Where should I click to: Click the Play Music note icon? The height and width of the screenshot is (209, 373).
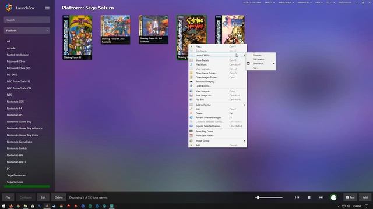191,64
